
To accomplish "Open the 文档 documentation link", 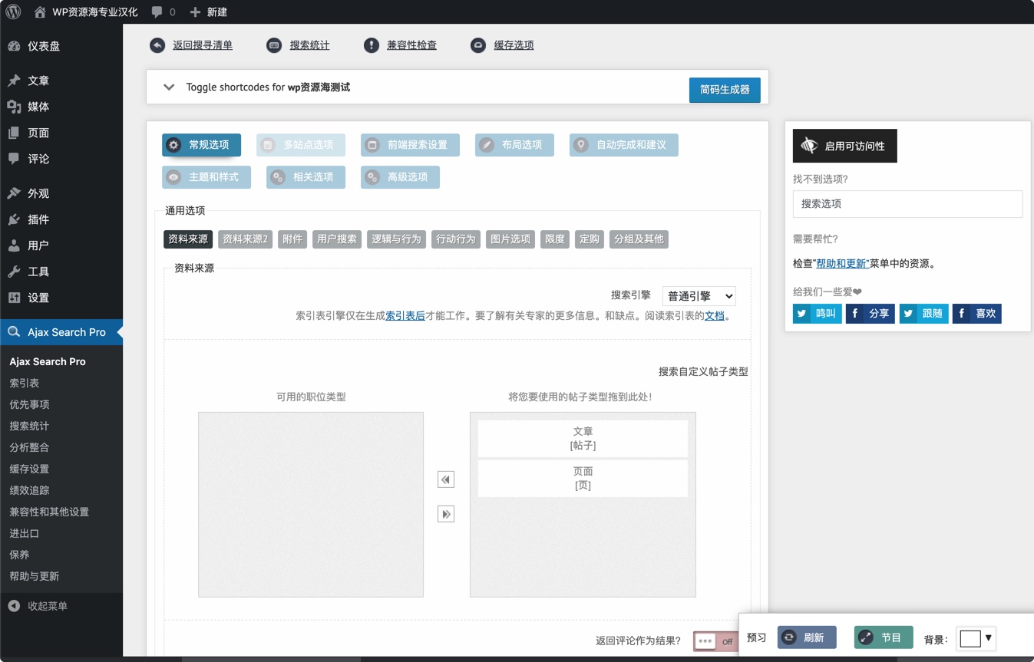I will pyautogui.click(x=715, y=315).
